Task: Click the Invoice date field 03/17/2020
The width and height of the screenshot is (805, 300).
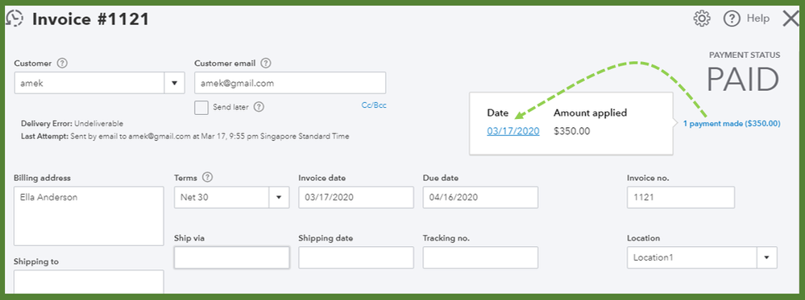Action: (356, 197)
